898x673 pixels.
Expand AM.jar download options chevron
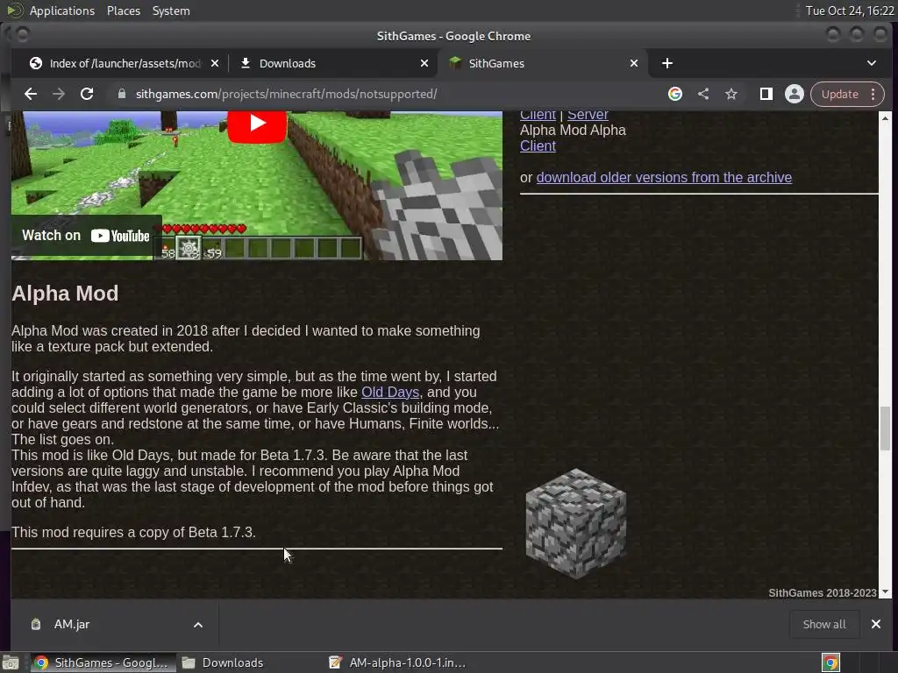[x=198, y=625]
